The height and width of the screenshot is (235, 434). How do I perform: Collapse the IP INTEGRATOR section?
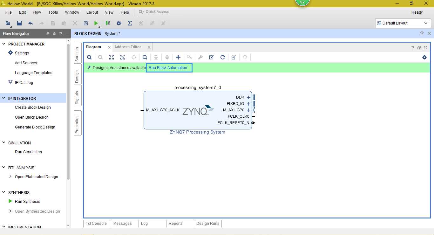(4, 98)
